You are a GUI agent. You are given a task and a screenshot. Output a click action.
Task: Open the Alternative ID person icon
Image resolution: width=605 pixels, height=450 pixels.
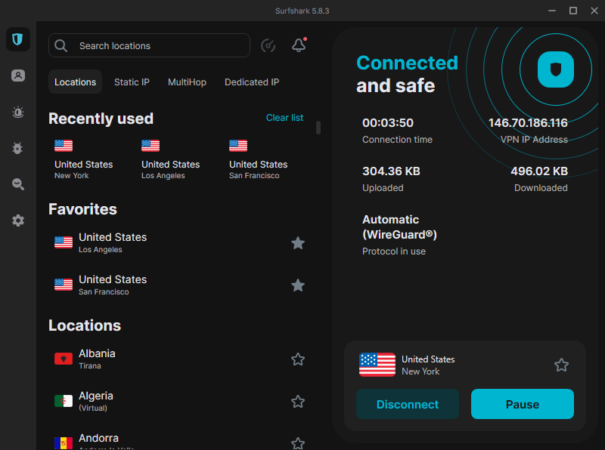pyautogui.click(x=17, y=76)
